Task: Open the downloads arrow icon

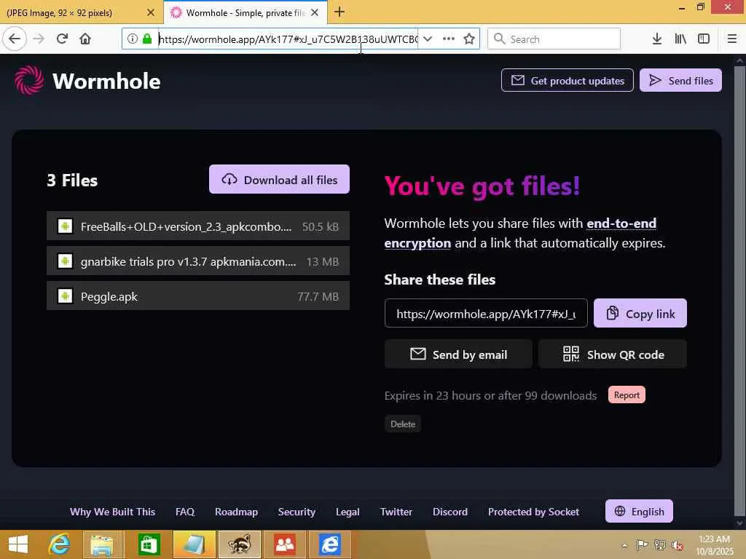Action: coord(656,39)
